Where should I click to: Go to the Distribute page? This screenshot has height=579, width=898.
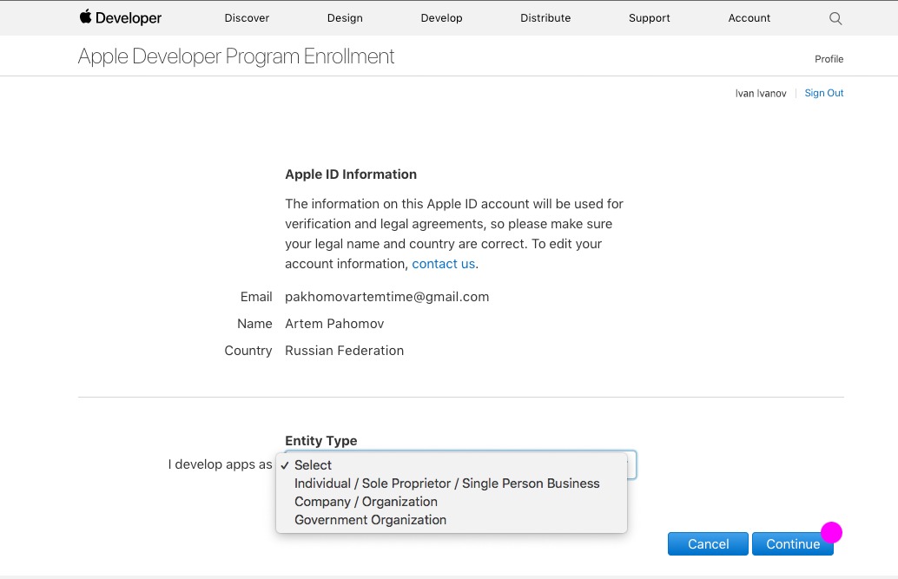coord(545,17)
